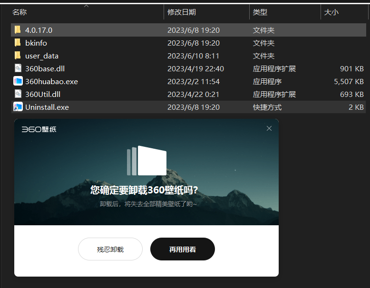
Task: Click the 再用用看 button
Action: (x=183, y=249)
